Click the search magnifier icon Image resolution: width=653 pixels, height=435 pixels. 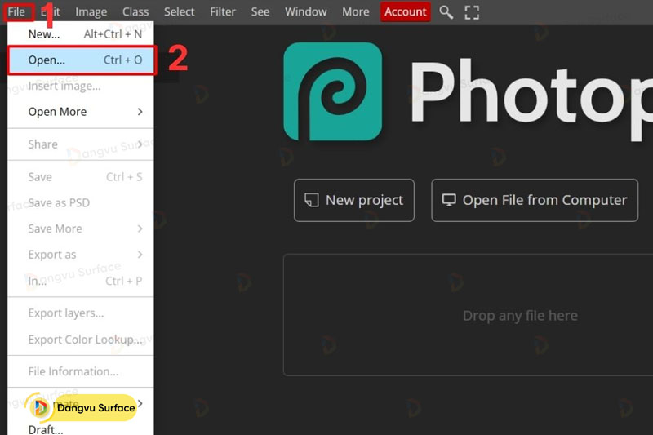coord(446,12)
